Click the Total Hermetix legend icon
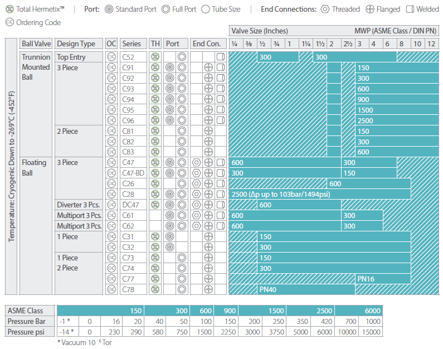Image resolution: width=443 pixels, height=349 pixels. 9,9
